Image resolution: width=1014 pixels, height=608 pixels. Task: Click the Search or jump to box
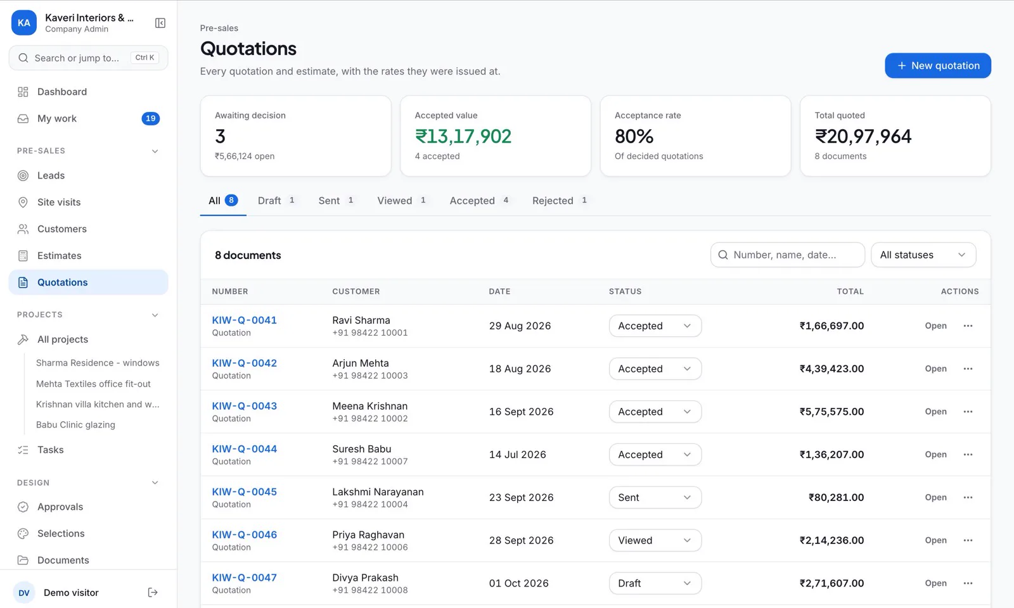pos(88,58)
